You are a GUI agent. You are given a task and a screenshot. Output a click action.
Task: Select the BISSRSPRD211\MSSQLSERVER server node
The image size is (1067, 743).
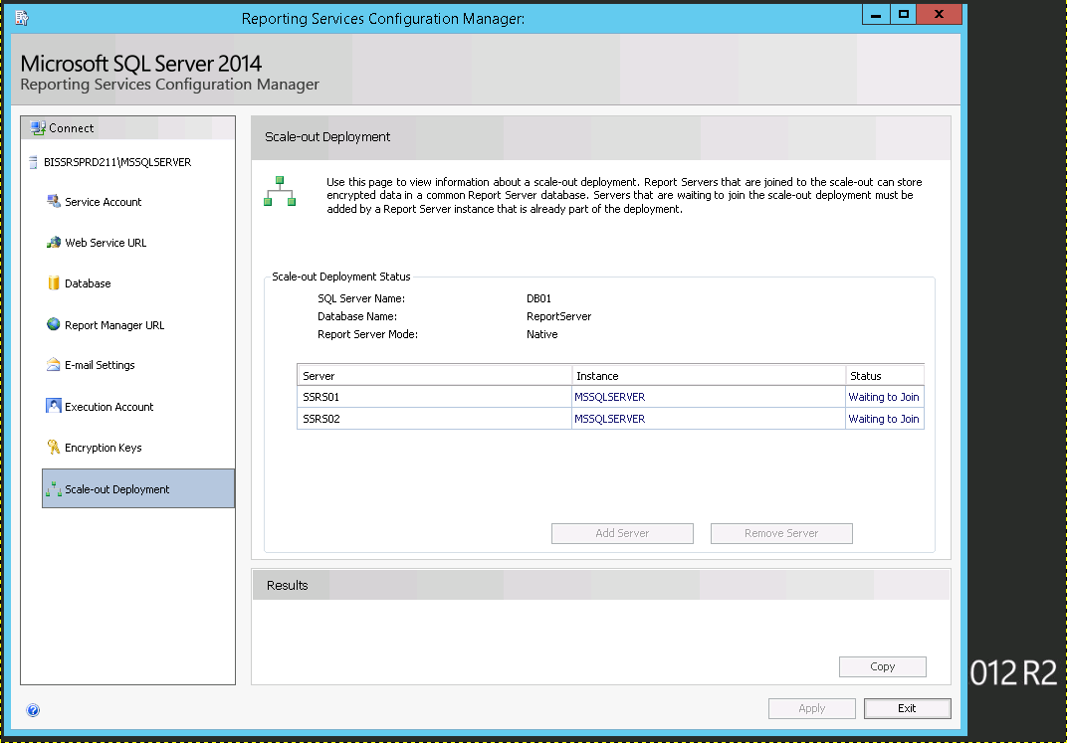117,162
